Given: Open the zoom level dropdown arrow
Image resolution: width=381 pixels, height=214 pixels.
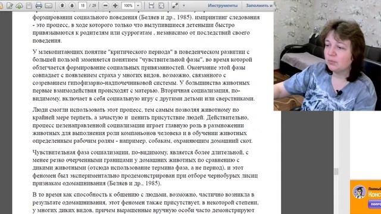Looking at the screenshot, I should pyautogui.click(x=138, y=5).
